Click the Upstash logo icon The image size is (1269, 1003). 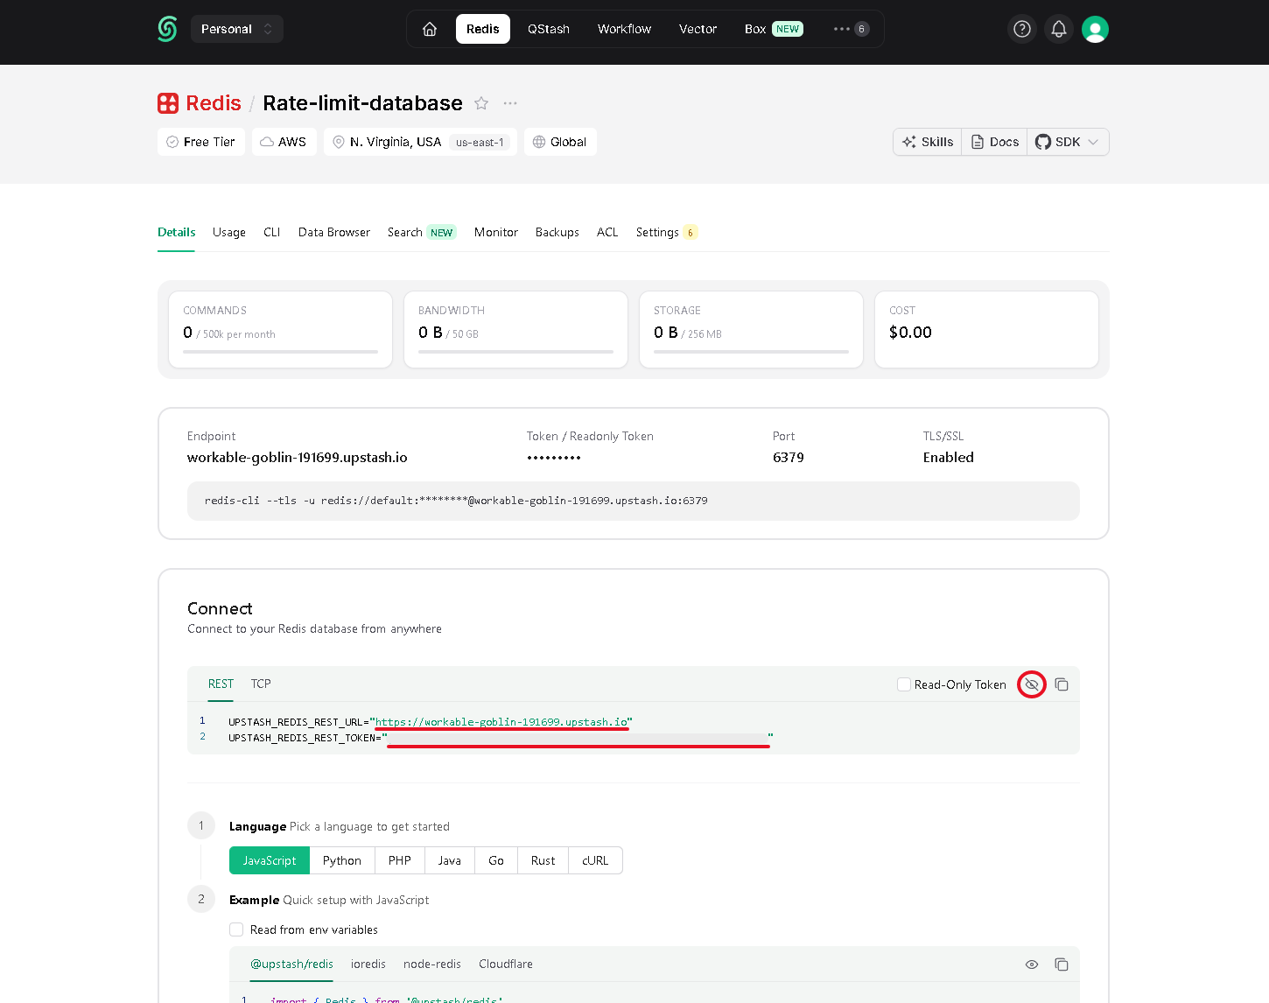point(167,29)
